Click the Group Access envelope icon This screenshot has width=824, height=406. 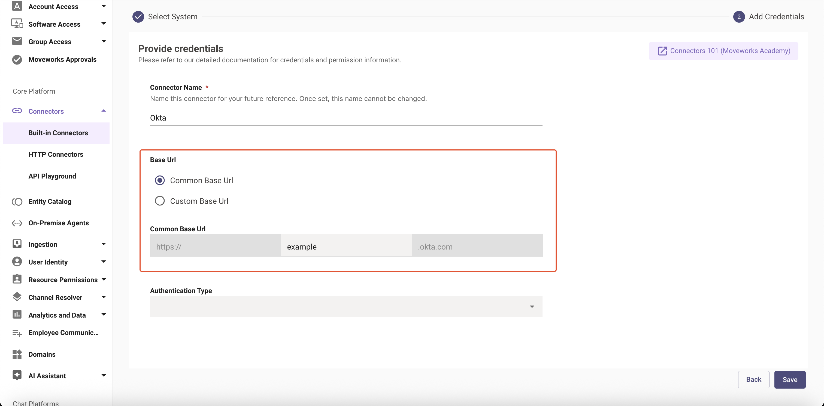point(17,41)
